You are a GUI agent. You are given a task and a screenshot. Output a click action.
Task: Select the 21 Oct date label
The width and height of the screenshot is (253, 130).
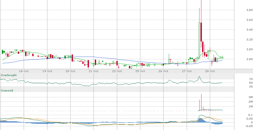click(94, 71)
